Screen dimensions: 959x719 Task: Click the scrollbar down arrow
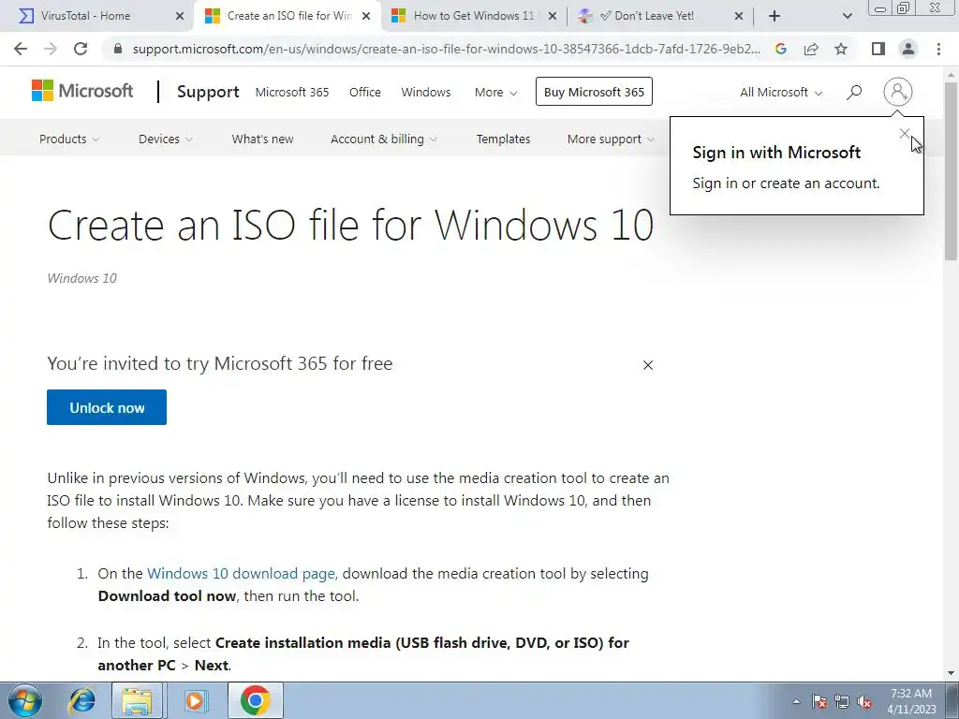coord(952,673)
